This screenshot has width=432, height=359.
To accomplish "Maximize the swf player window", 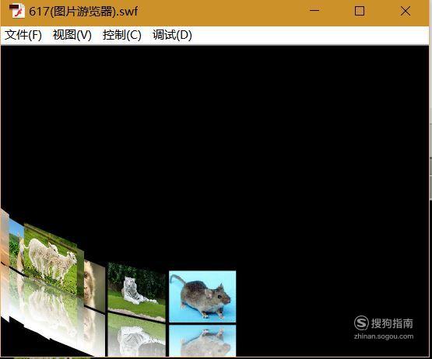I will [x=360, y=11].
